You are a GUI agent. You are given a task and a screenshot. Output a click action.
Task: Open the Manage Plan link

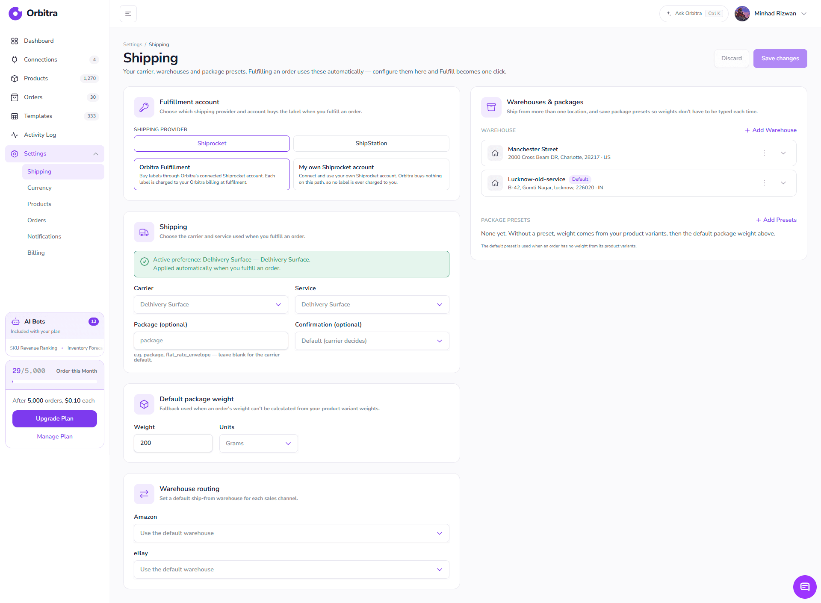click(55, 436)
